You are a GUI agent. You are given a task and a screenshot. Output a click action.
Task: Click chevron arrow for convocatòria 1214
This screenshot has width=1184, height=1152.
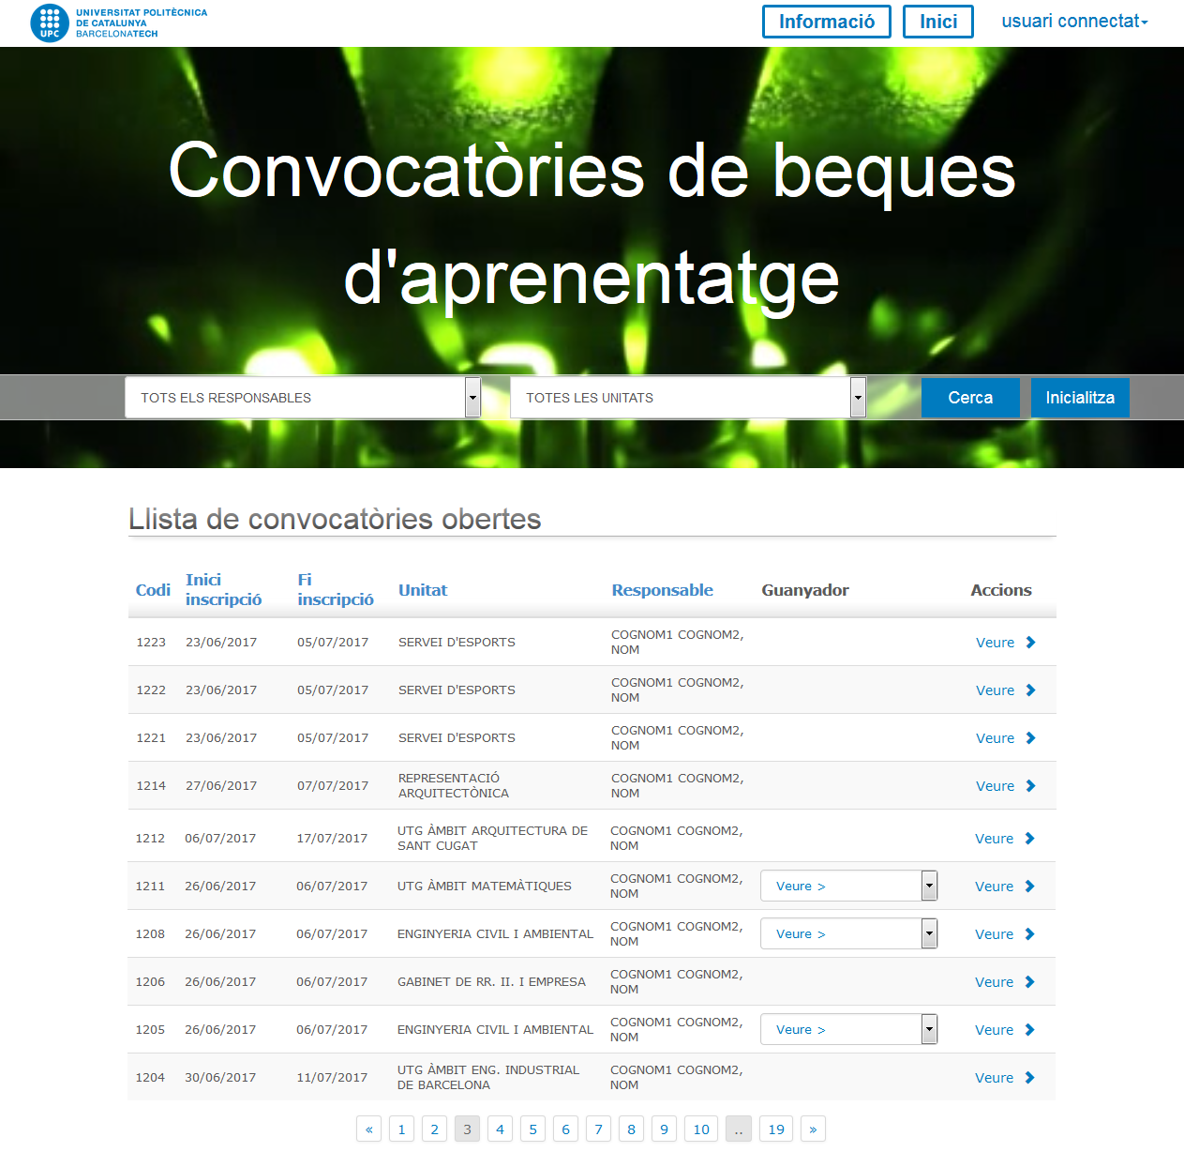[1030, 786]
